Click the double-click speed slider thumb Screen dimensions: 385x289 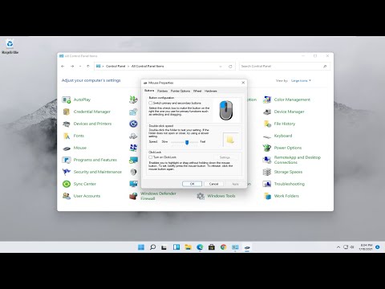pyautogui.click(x=187, y=142)
